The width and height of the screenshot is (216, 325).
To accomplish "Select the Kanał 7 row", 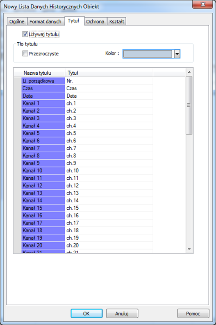I will (x=43, y=148).
